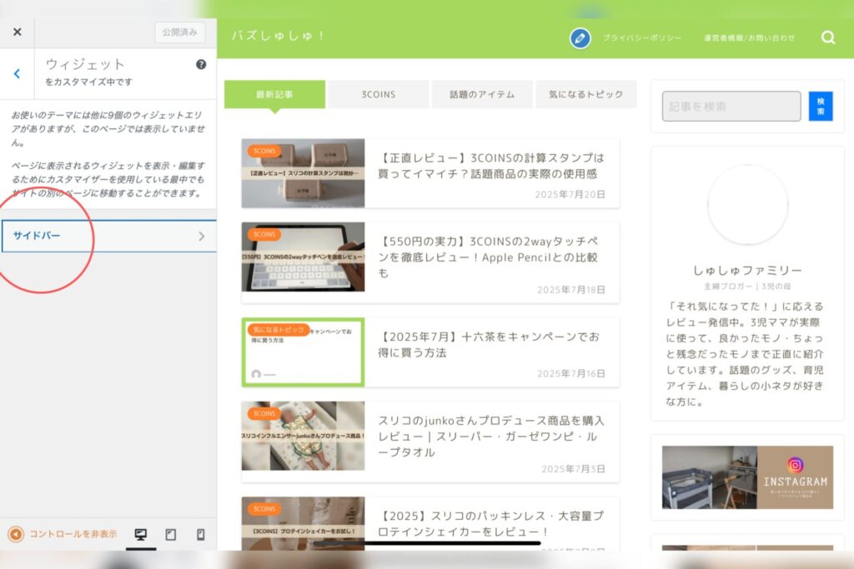Click the バズしゅしゅ！ site title
Screen dimensions: 854x569
279,36
